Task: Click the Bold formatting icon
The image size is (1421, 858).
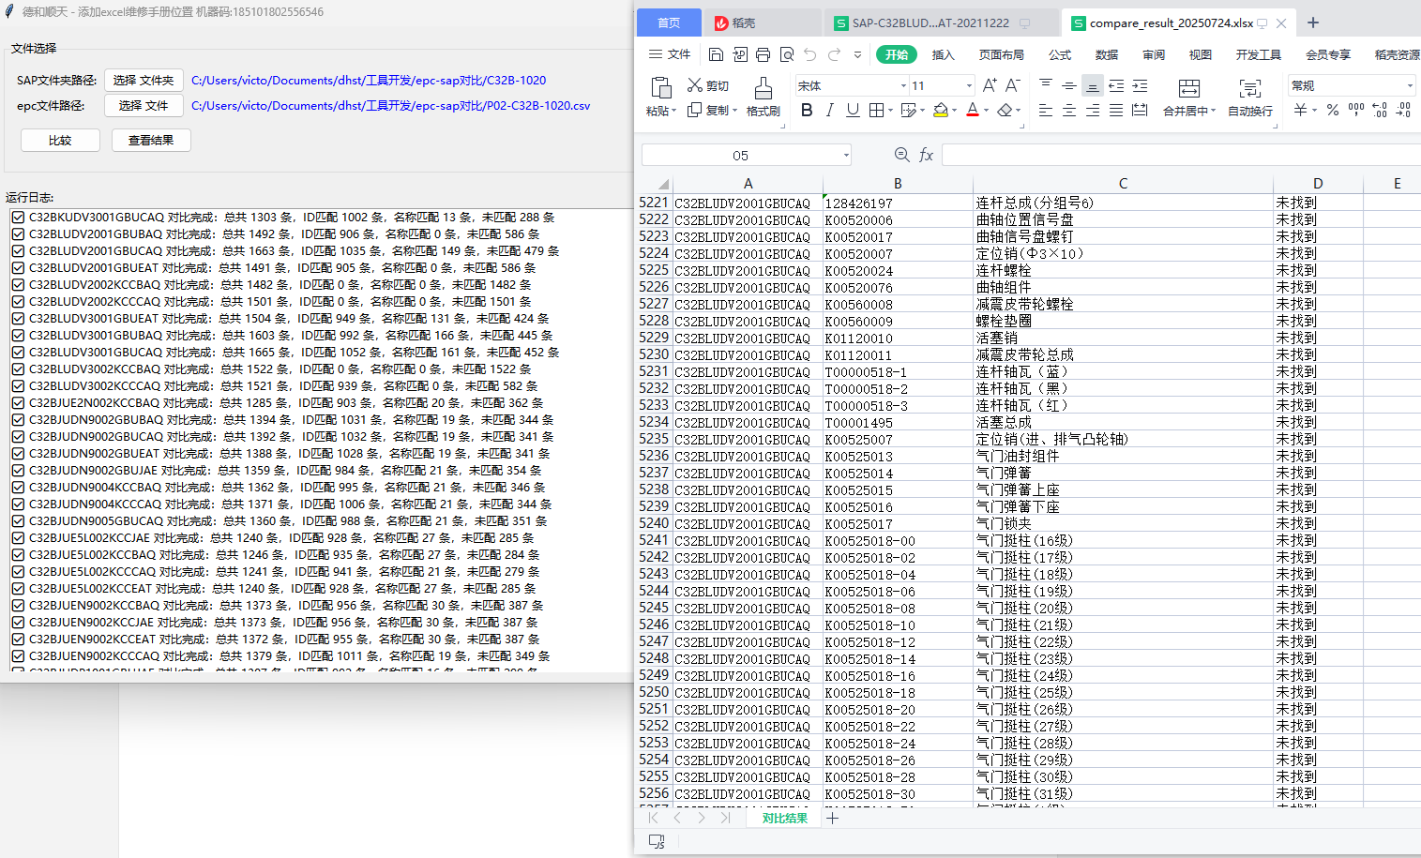Action: (x=807, y=111)
